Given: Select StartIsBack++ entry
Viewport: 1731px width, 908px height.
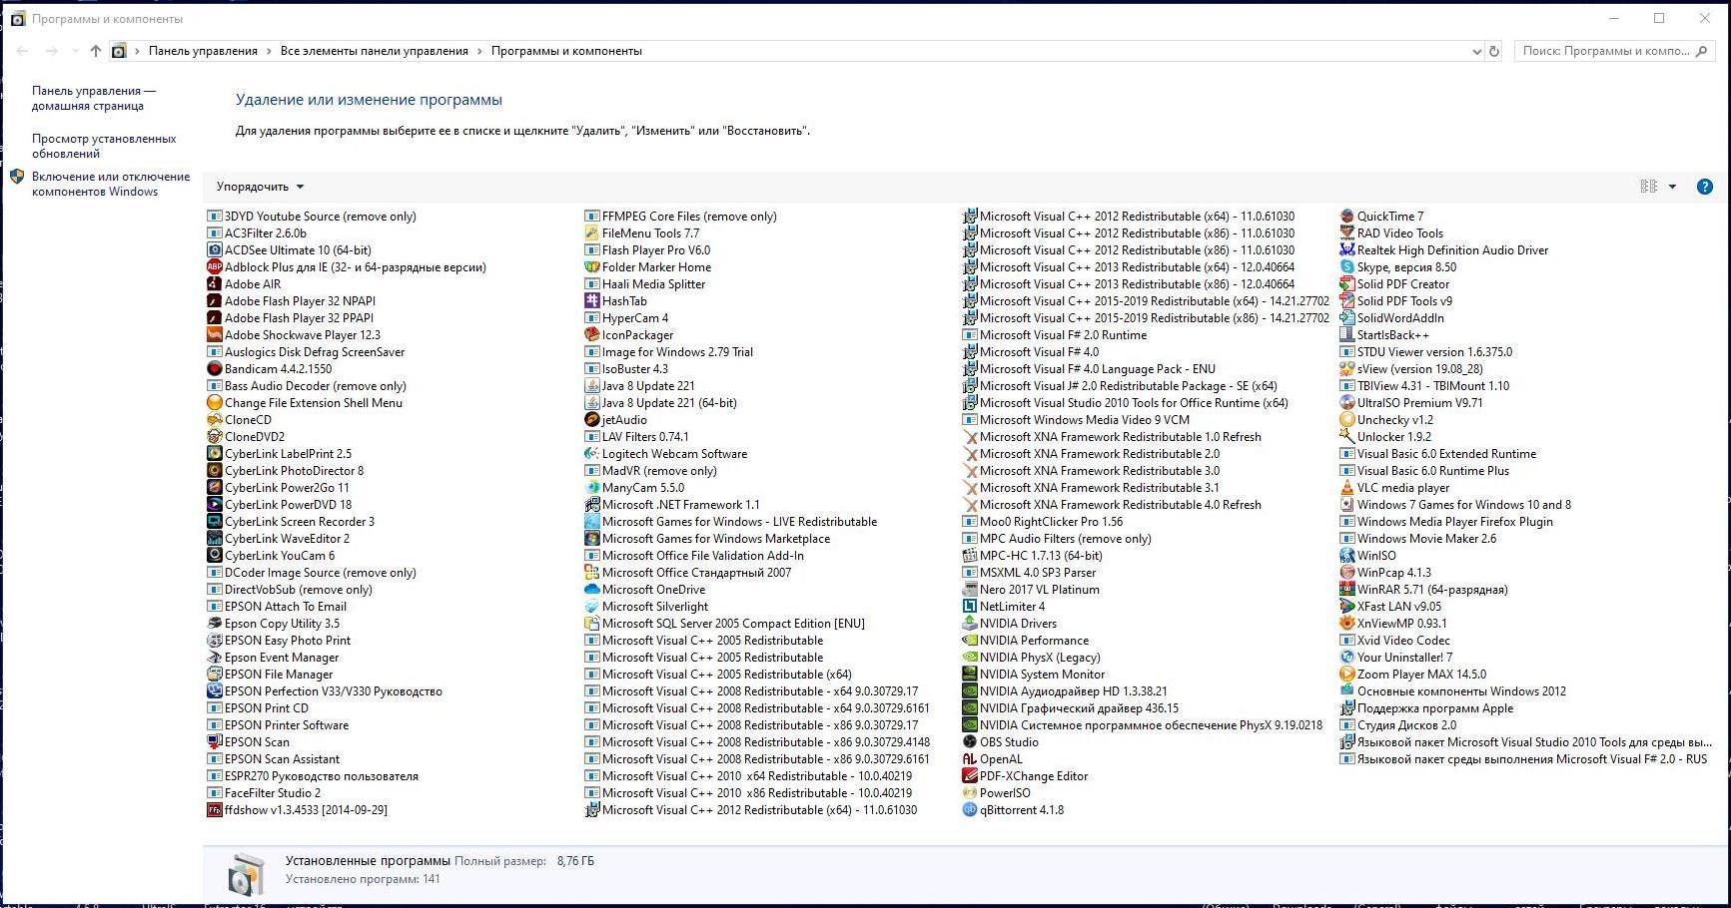Looking at the screenshot, I should [x=1383, y=335].
